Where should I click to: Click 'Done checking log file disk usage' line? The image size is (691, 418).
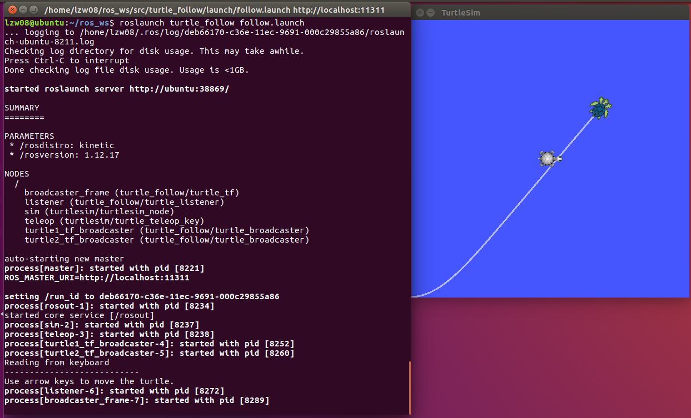pyautogui.click(x=127, y=70)
